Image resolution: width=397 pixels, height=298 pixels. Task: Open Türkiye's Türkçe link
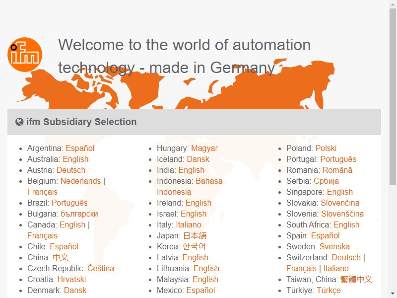click(329, 290)
